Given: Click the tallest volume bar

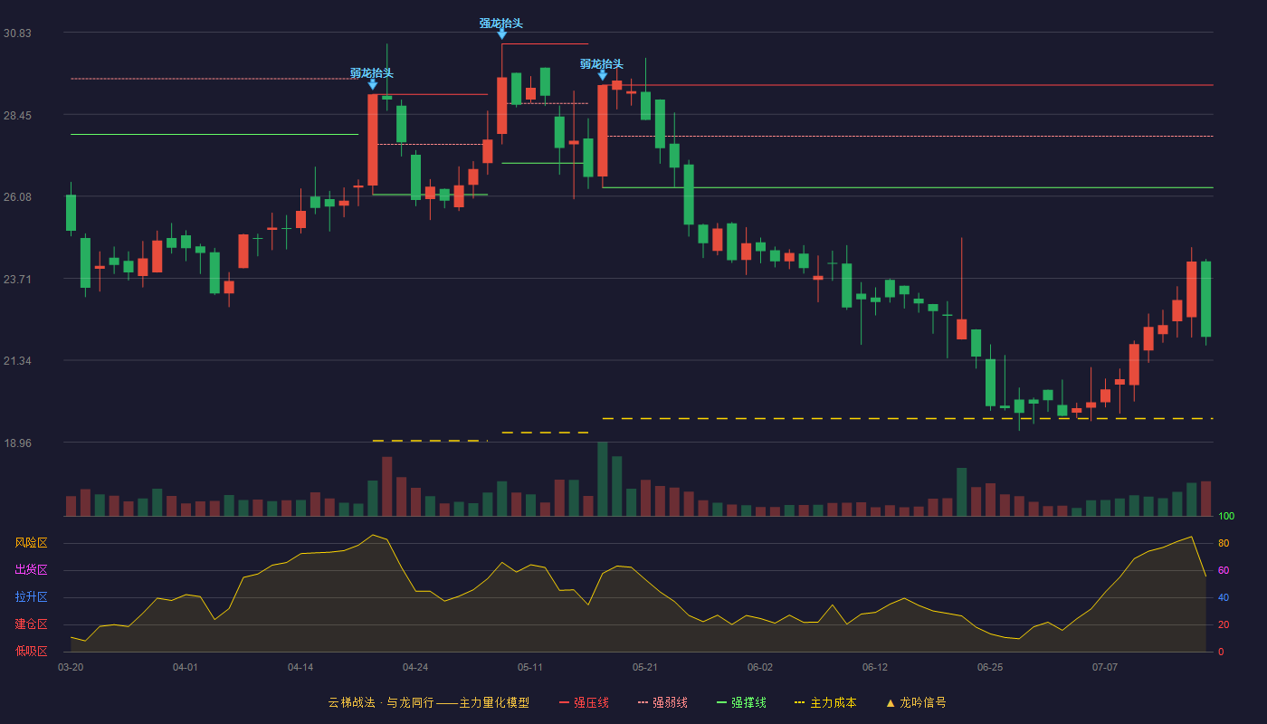Looking at the screenshot, I should pyautogui.click(x=602, y=479).
